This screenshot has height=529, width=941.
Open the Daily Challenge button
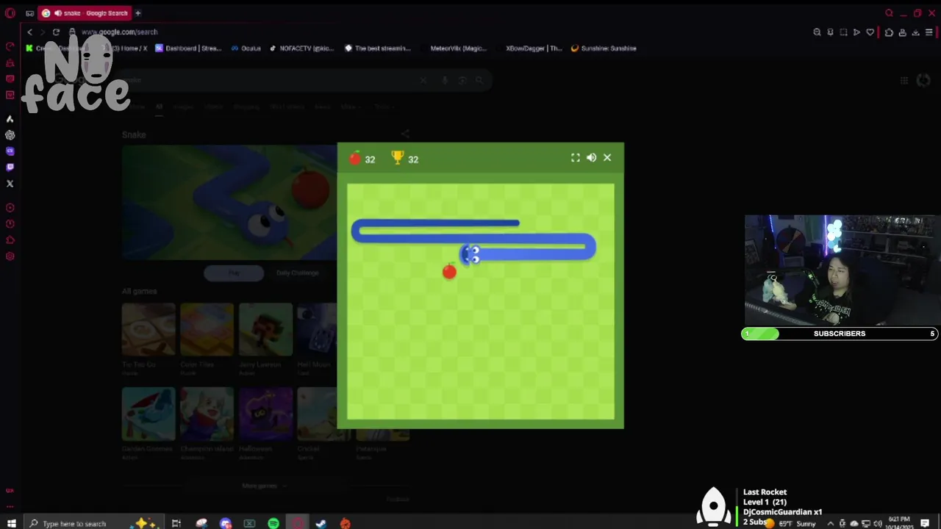(x=298, y=273)
